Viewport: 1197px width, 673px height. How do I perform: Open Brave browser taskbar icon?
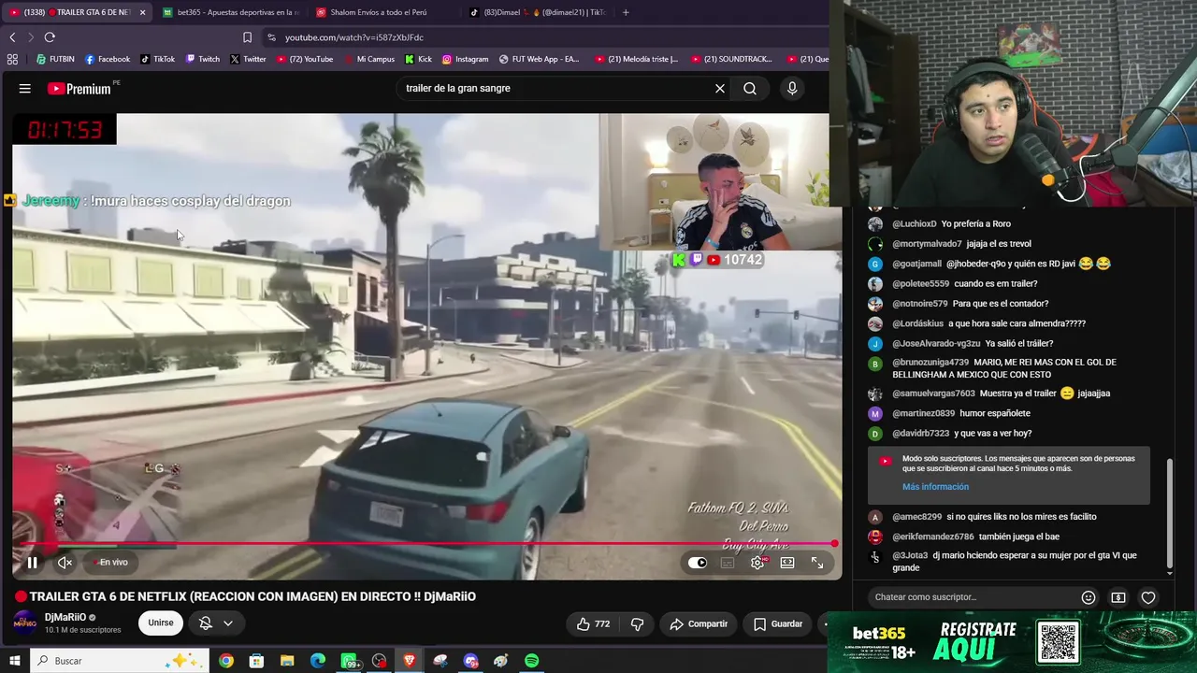coord(410,661)
